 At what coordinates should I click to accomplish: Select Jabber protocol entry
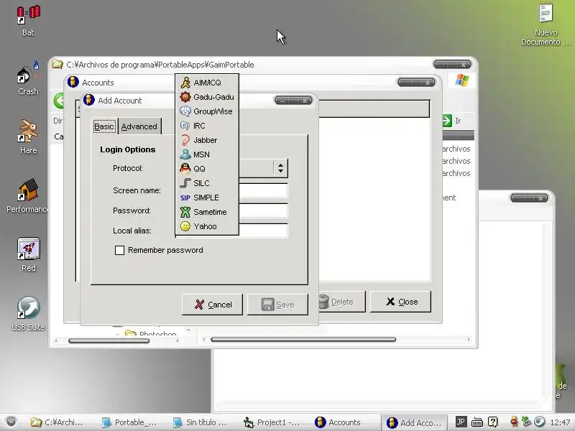(207, 140)
